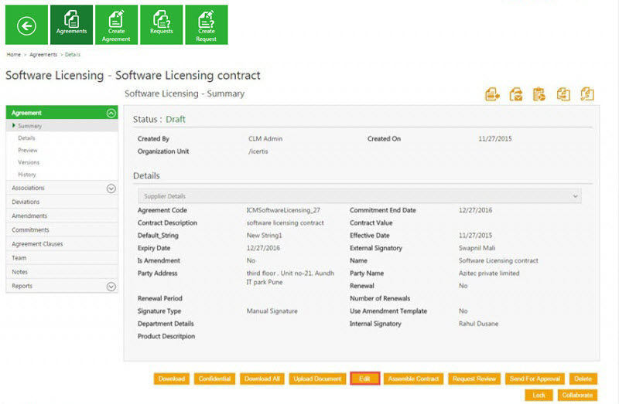
Task: Open the Create Request tile
Action: point(207,25)
